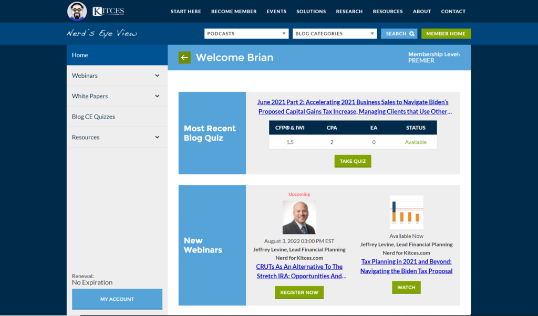Open the Blog Categories dropdown
The image size is (538, 316).
[335, 34]
